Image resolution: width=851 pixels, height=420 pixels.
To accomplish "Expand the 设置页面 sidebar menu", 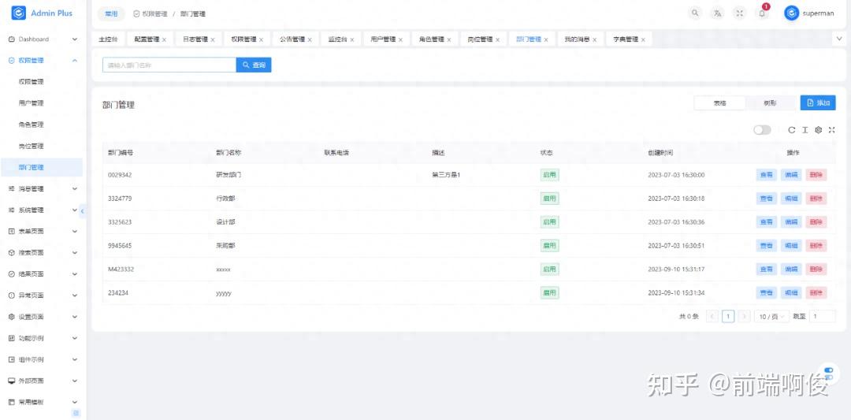I will 41,317.
